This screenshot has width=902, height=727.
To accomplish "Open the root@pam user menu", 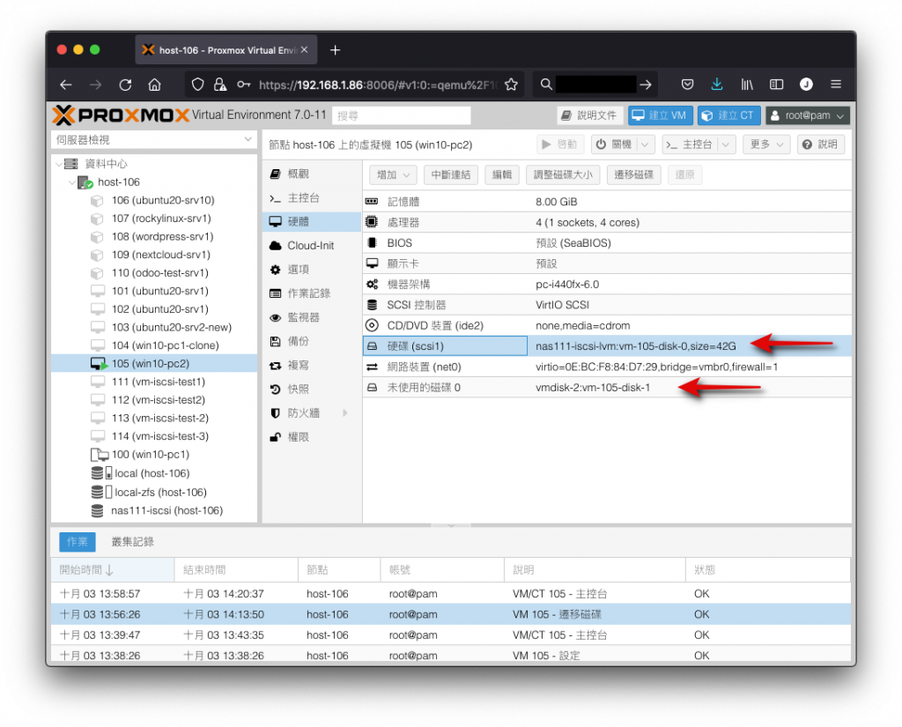I will pos(808,115).
